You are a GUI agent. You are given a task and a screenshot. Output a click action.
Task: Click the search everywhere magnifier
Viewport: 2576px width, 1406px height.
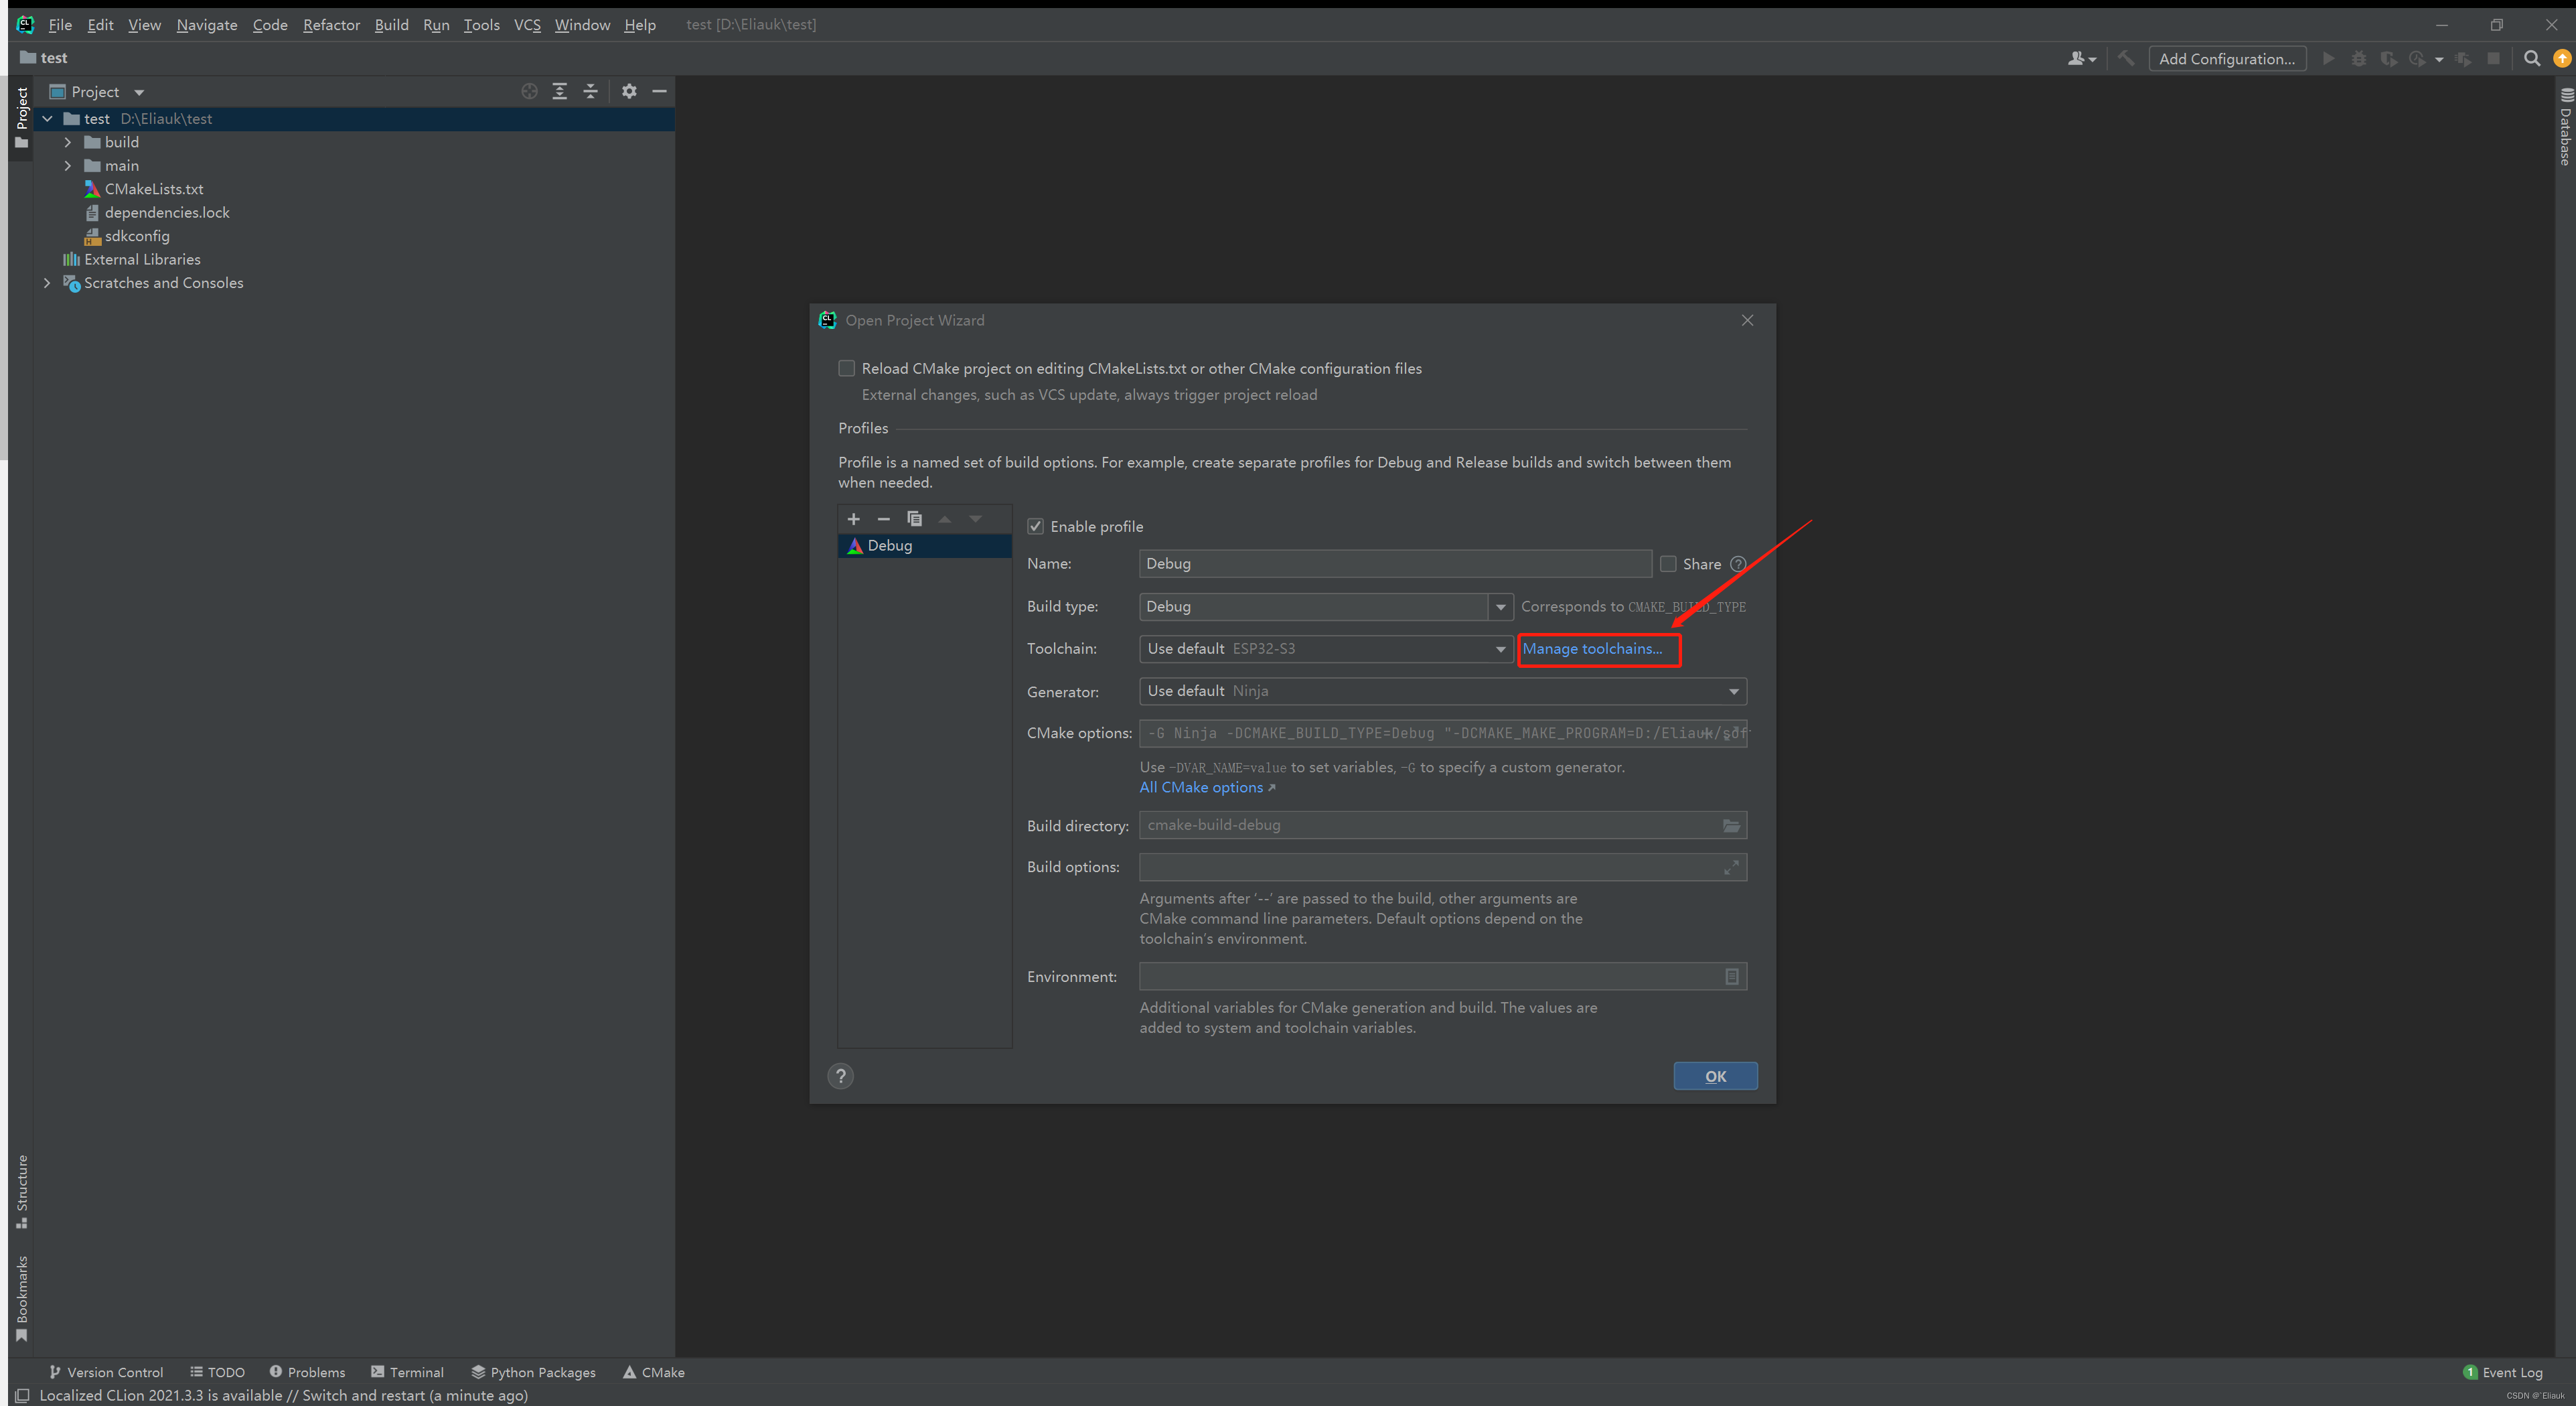tap(2531, 58)
